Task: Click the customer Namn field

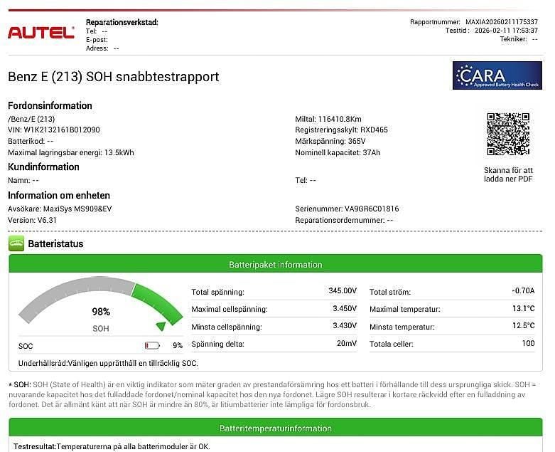Action: click(23, 181)
